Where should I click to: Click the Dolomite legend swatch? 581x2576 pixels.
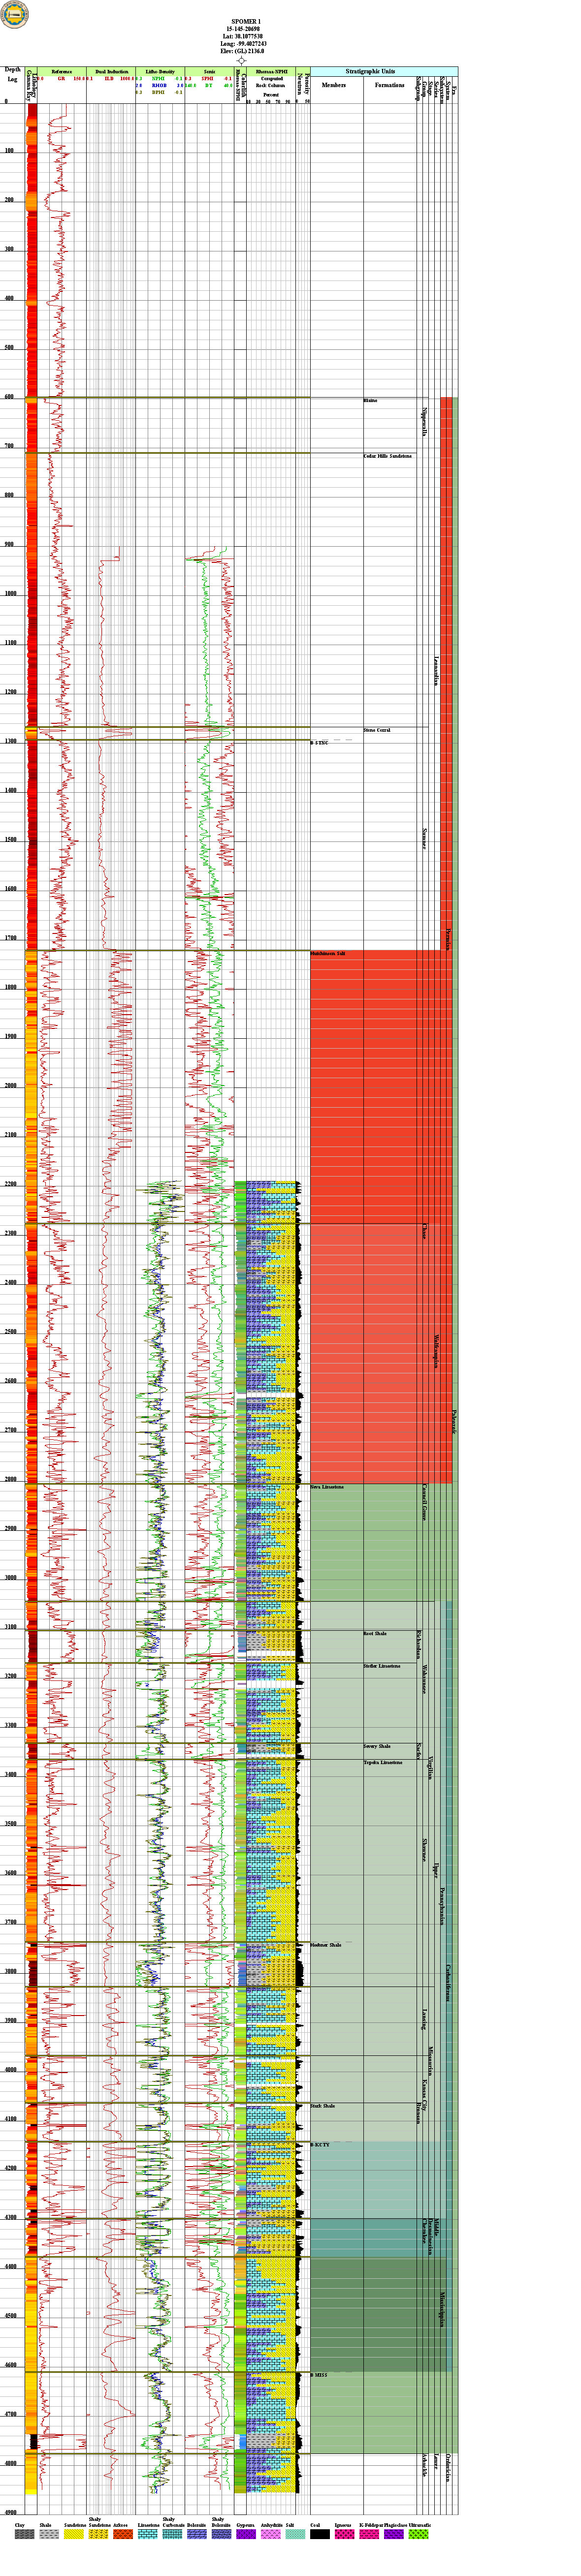click(x=197, y=2535)
